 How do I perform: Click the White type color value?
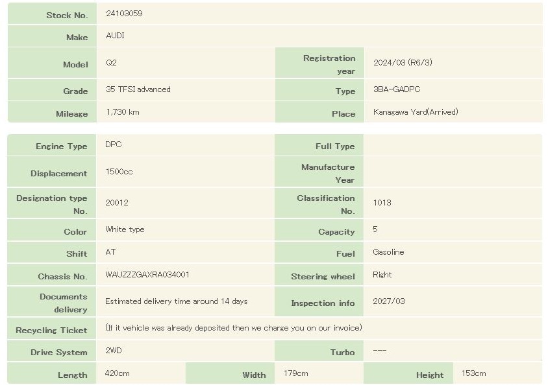coord(125,229)
